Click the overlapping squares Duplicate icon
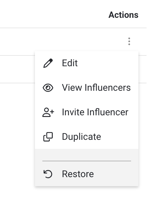The image size is (164, 201). click(x=48, y=137)
